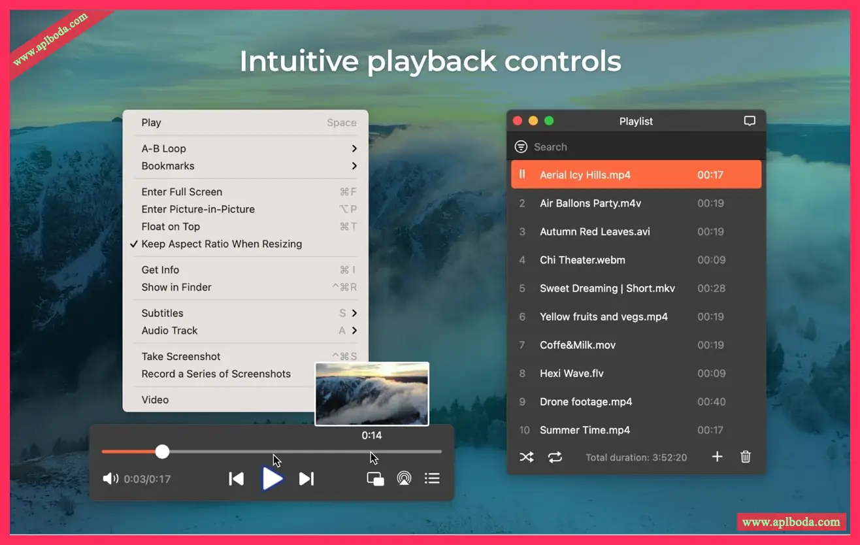The height and width of the screenshot is (545, 860).
Task: Skip to the previous track
Action: [x=237, y=479]
